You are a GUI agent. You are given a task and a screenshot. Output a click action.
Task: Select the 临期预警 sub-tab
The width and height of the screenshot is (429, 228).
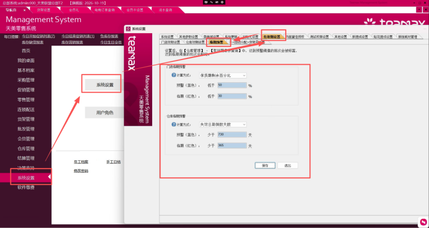point(216,42)
